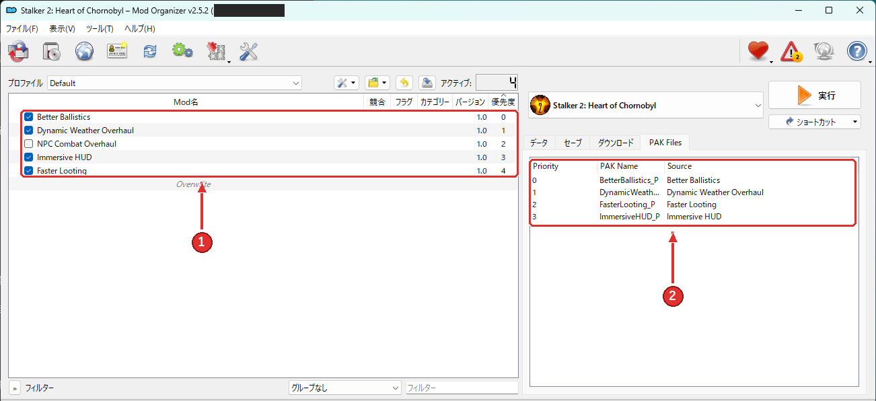Click the mod list filter text field

click(x=462, y=388)
